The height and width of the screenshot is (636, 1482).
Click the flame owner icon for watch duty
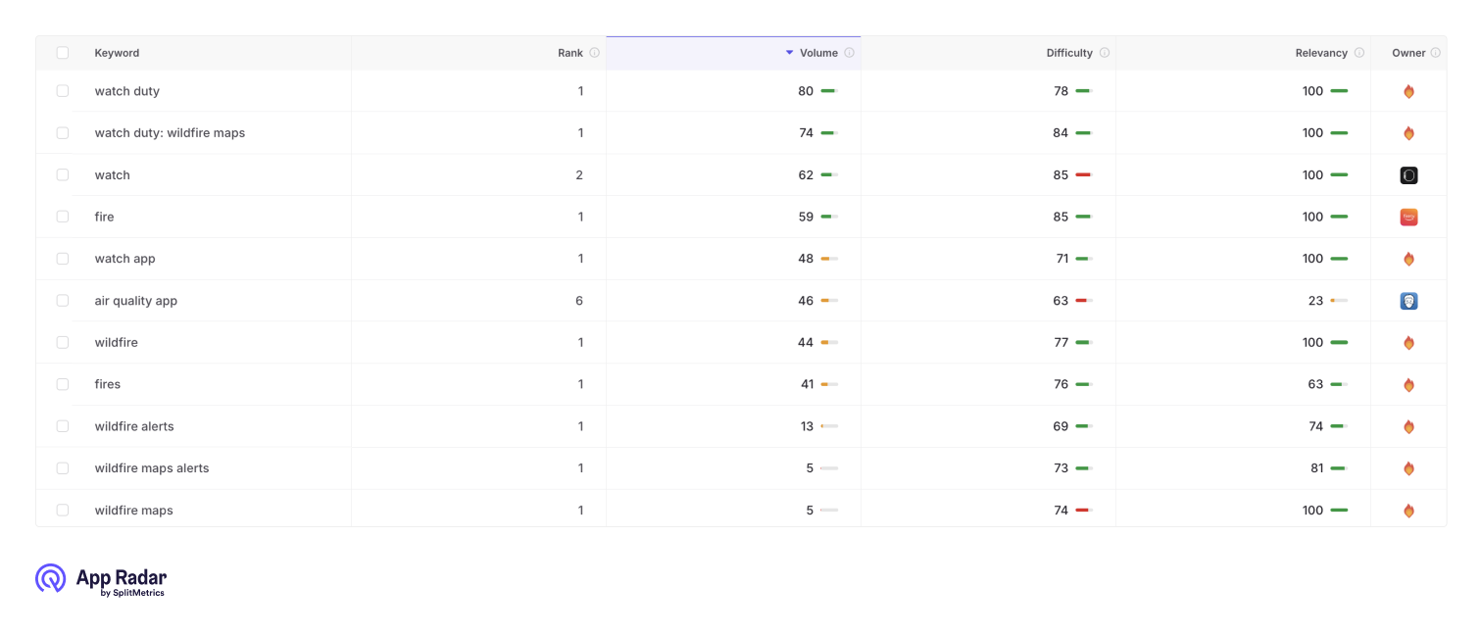point(1408,91)
